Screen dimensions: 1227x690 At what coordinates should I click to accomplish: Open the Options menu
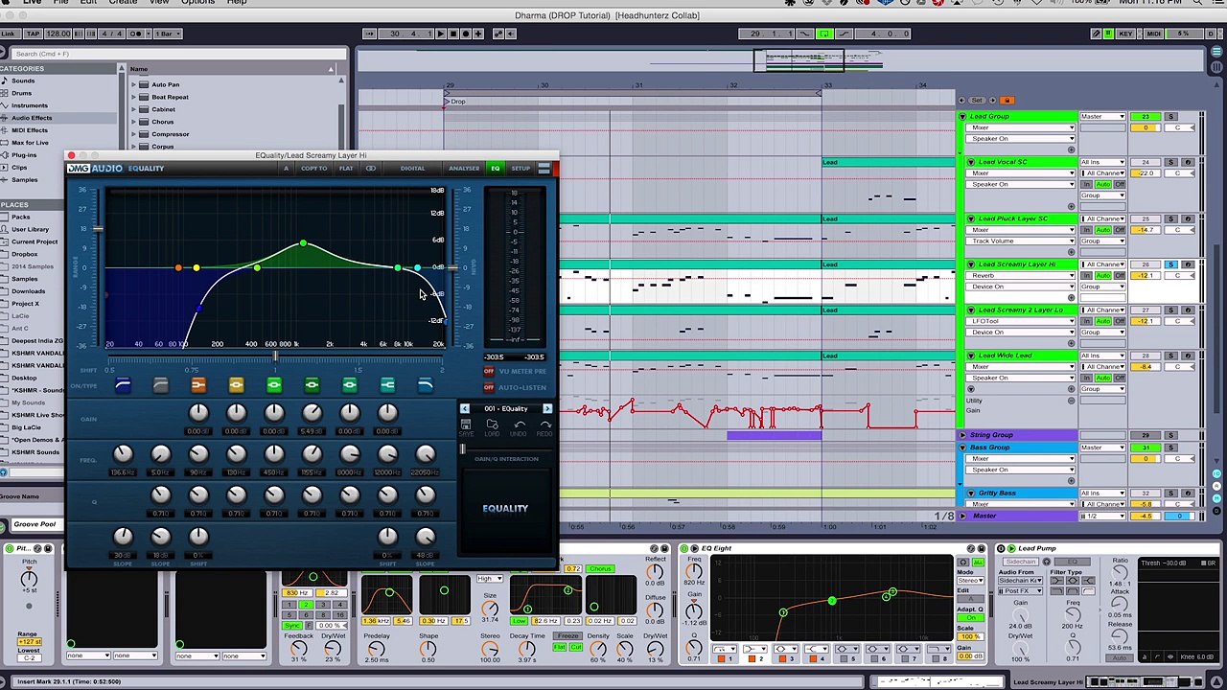(x=197, y=3)
